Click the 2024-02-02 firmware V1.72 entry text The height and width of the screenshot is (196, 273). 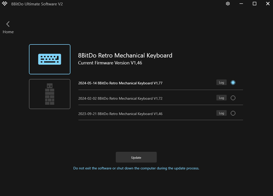pyautogui.click(x=120, y=98)
